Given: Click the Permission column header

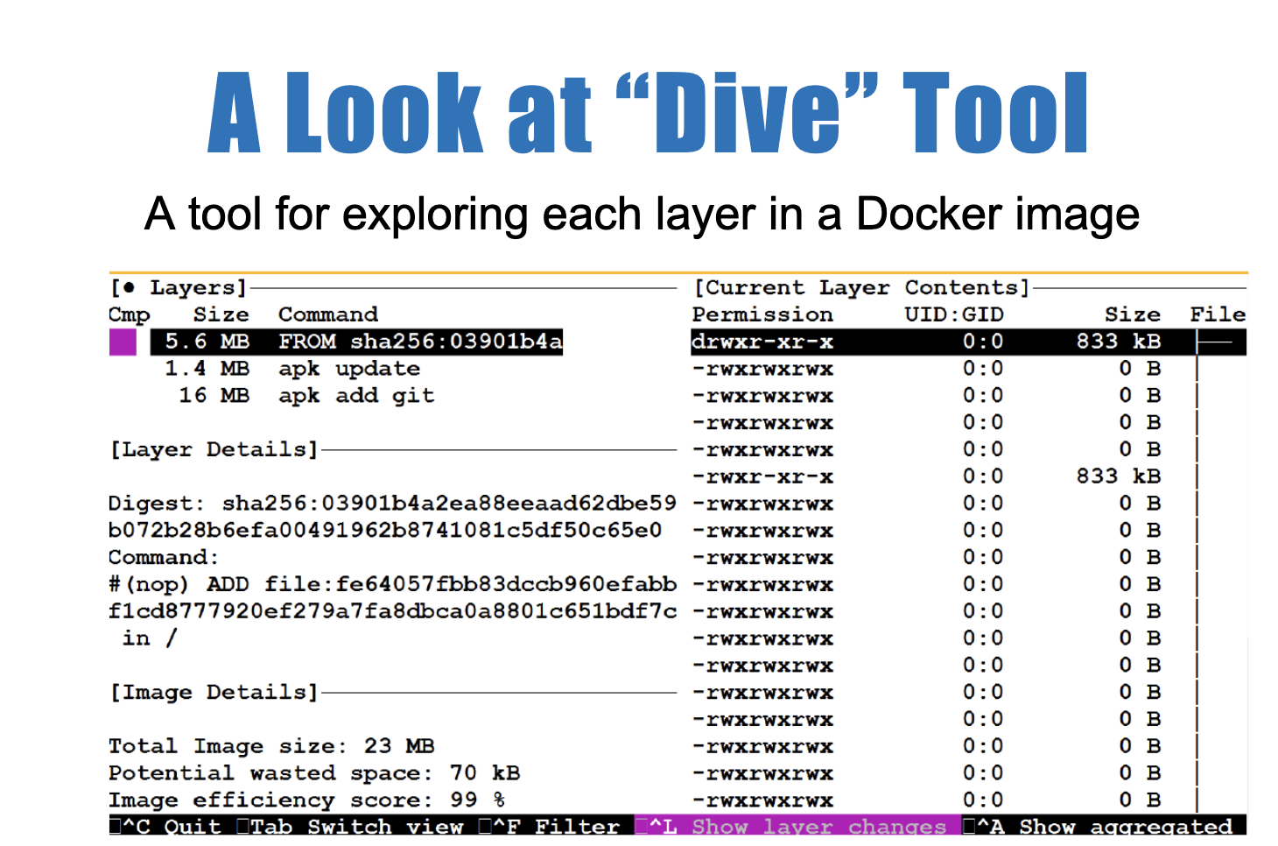Looking at the screenshot, I should click(762, 315).
